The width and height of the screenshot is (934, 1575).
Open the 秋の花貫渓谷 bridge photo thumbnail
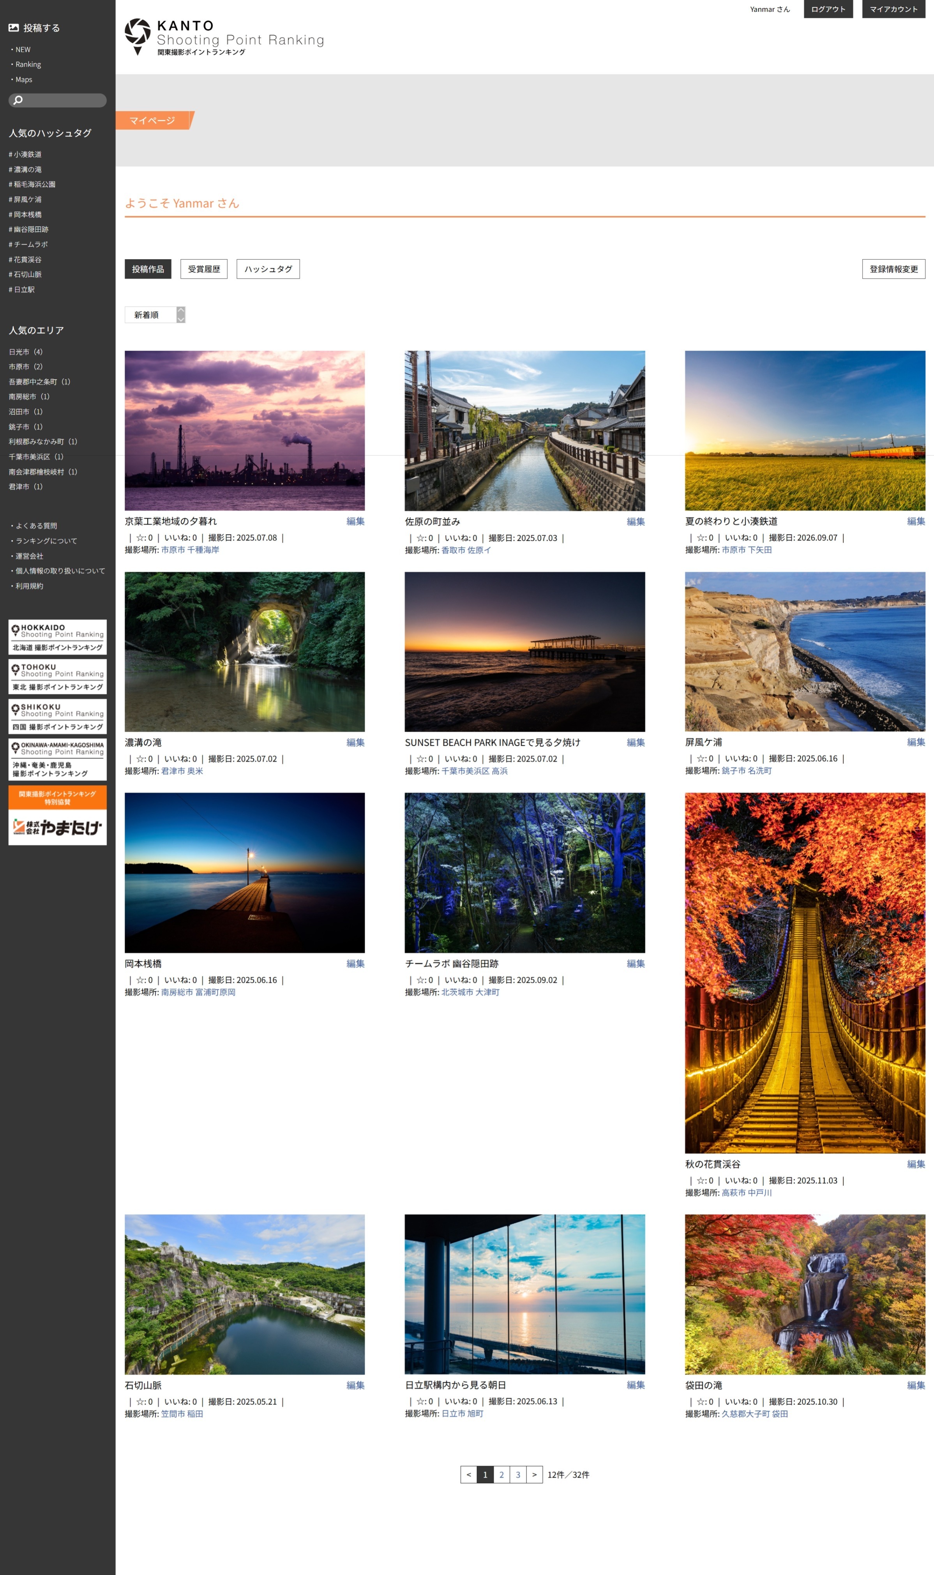[x=804, y=972]
